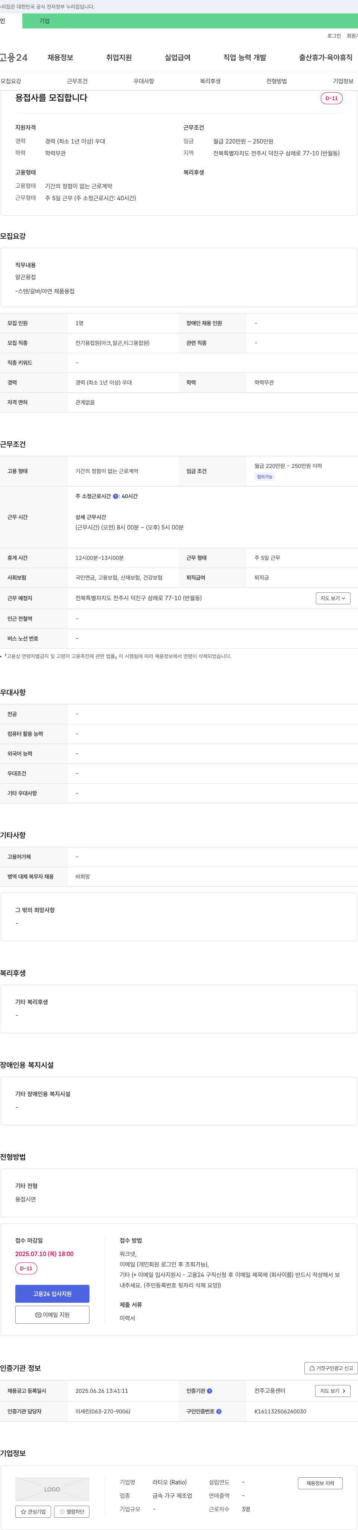Report via 거짓구인광고 신고 button

pyautogui.click(x=331, y=1368)
